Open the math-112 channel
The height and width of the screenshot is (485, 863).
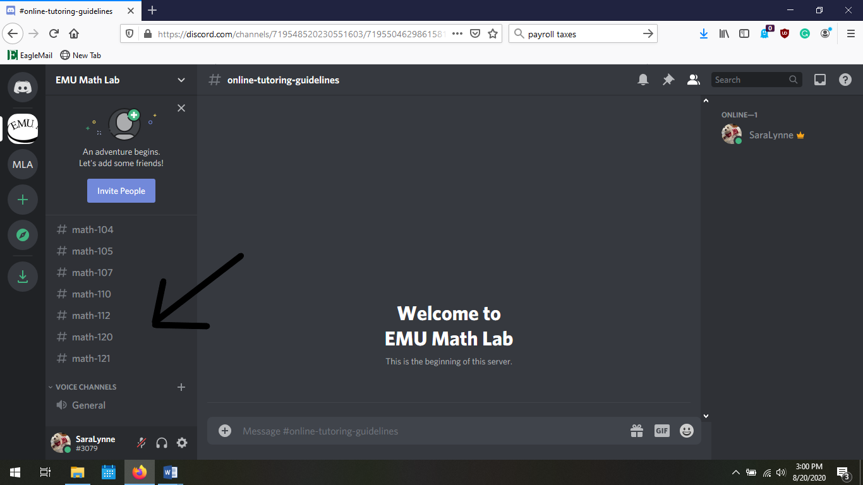tap(121, 316)
